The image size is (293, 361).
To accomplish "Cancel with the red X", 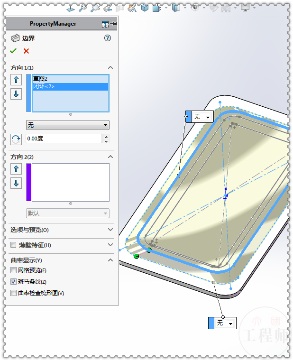I will [26, 51].
